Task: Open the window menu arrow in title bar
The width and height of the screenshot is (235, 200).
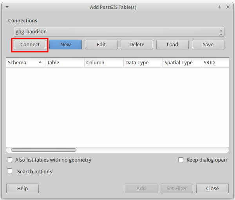Action: pyautogui.click(x=7, y=7)
